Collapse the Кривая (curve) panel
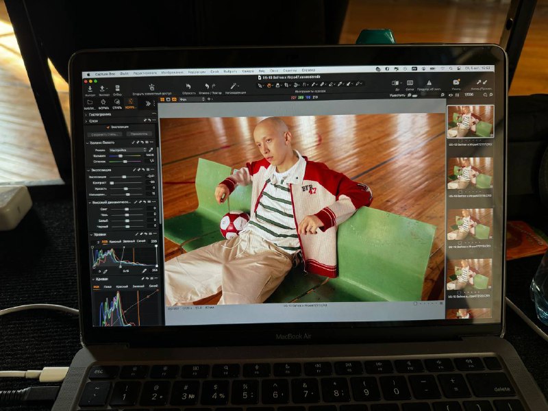548x411 pixels. (93, 279)
